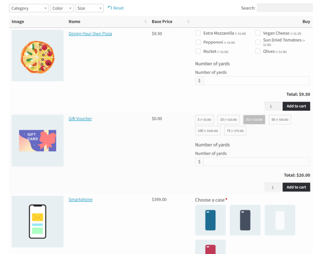Add the Gift Voucher to cart

tap(296, 187)
